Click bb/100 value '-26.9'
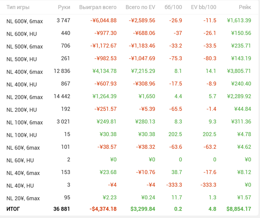Image resolution: width=260 pixels, height=218 pixels. coord(176,20)
